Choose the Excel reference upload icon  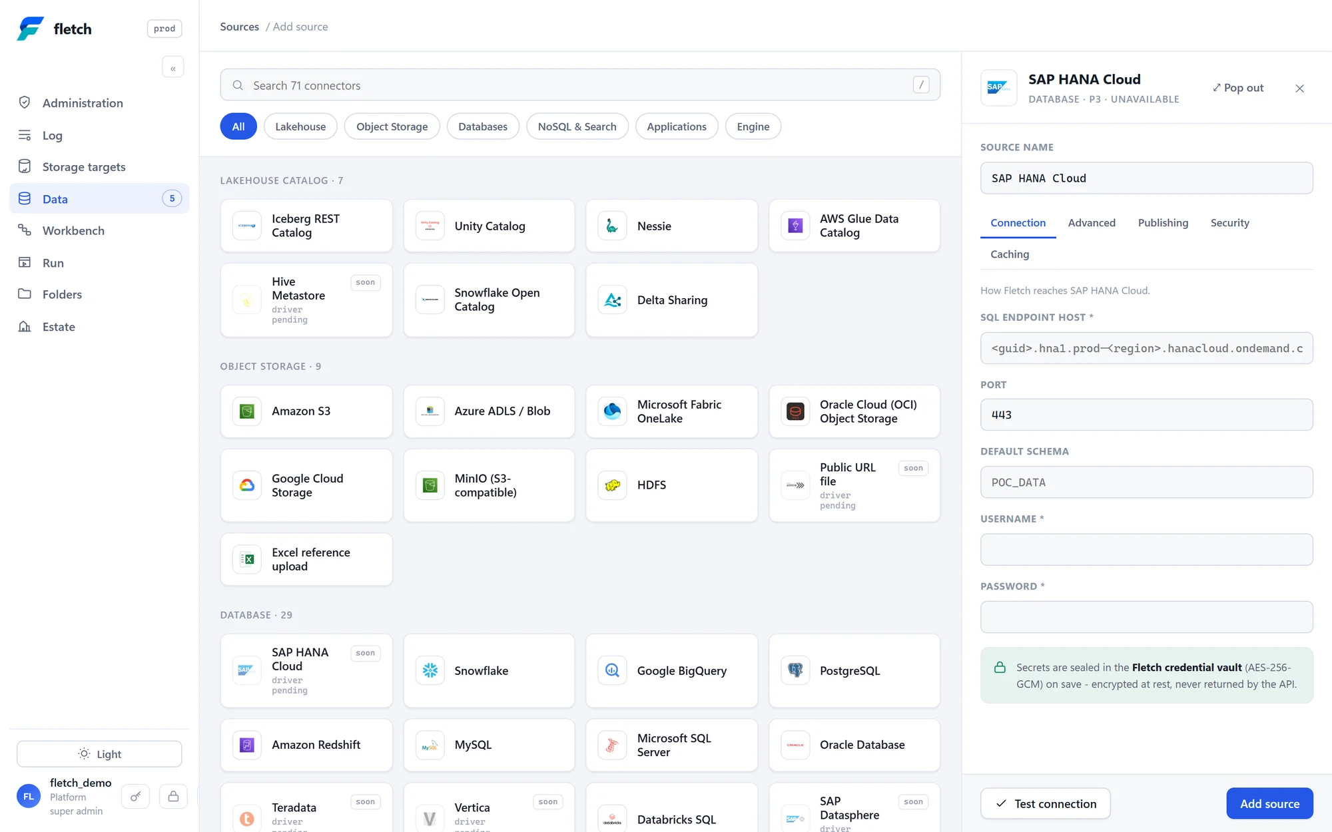[247, 559]
